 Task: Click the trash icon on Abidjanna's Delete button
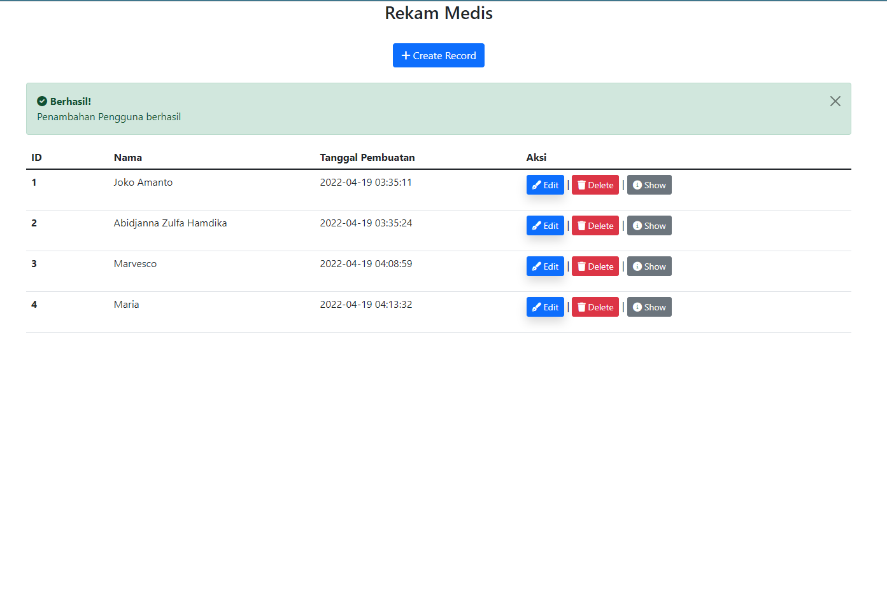pyautogui.click(x=581, y=225)
